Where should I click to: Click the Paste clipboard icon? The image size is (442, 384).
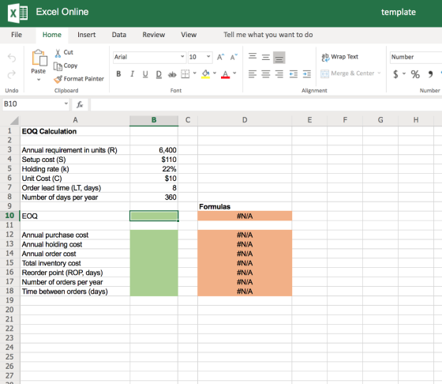[x=39, y=58]
